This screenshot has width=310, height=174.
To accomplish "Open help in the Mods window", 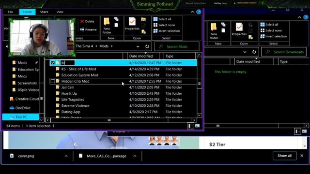I will tap(199, 12).
